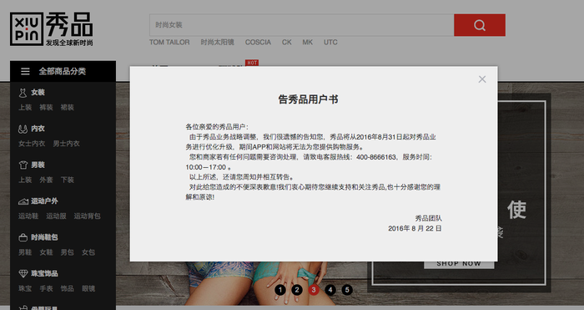Click the red search magnifier button
Image resolution: width=584 pixels, height=310 pixels.
coord(480,25)
